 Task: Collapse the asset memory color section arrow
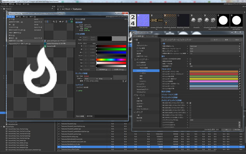tap(240, 69)
